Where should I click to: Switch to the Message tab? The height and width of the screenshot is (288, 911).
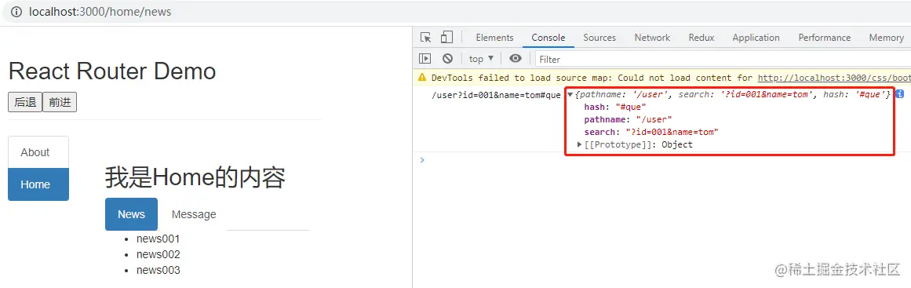point(194,214)
